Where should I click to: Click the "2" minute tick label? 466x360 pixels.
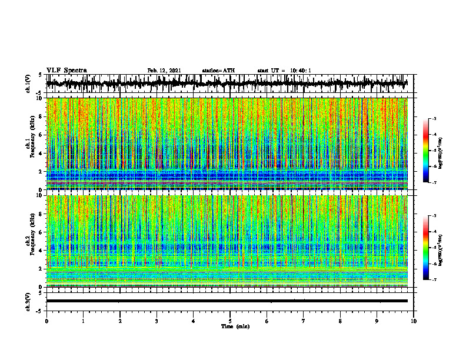[x=120, y=321]
